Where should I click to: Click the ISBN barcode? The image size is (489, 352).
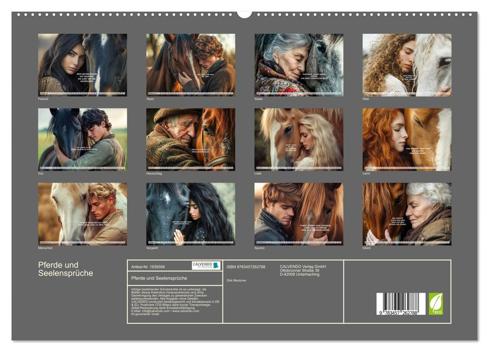pyautogui.click(x=401, y=304)
